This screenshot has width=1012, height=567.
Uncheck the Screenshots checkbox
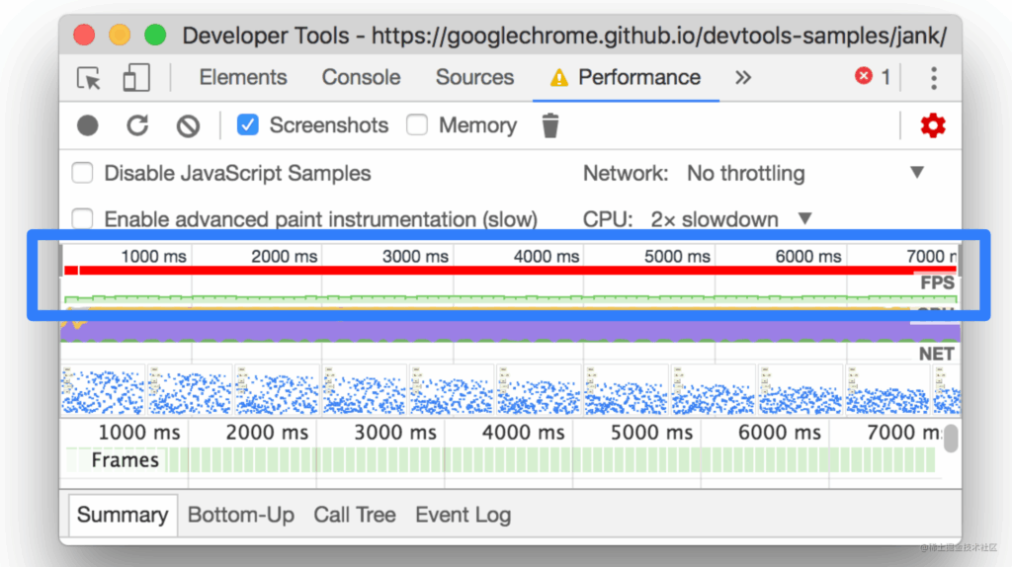point(248,124)
